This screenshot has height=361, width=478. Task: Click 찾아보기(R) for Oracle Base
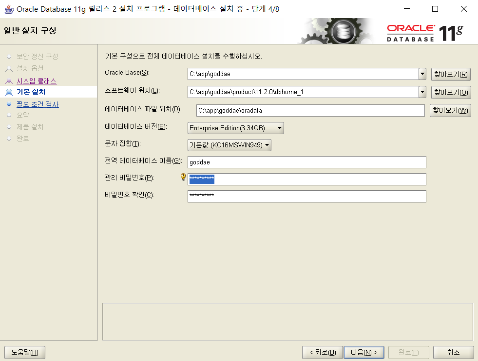(451, 74)
